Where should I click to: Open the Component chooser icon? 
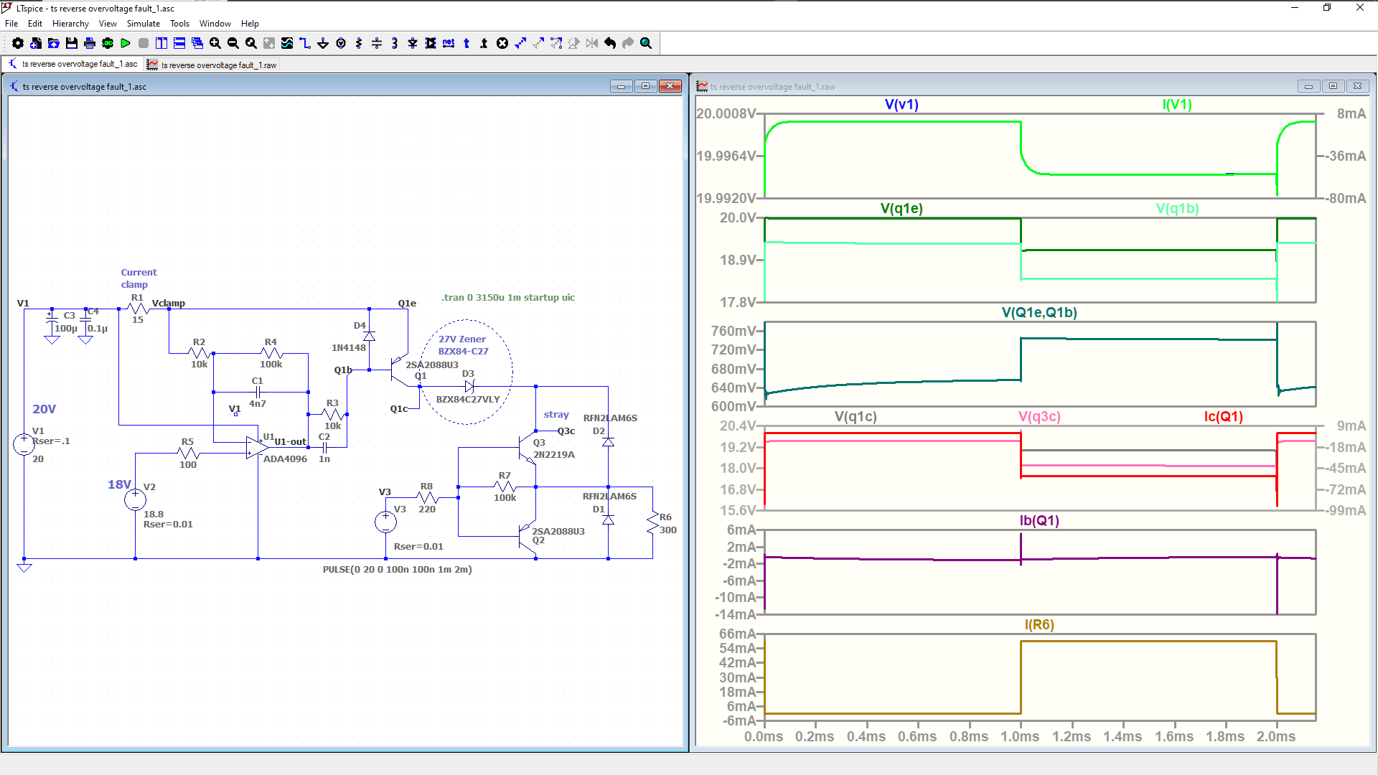click(x=431, y=43)
